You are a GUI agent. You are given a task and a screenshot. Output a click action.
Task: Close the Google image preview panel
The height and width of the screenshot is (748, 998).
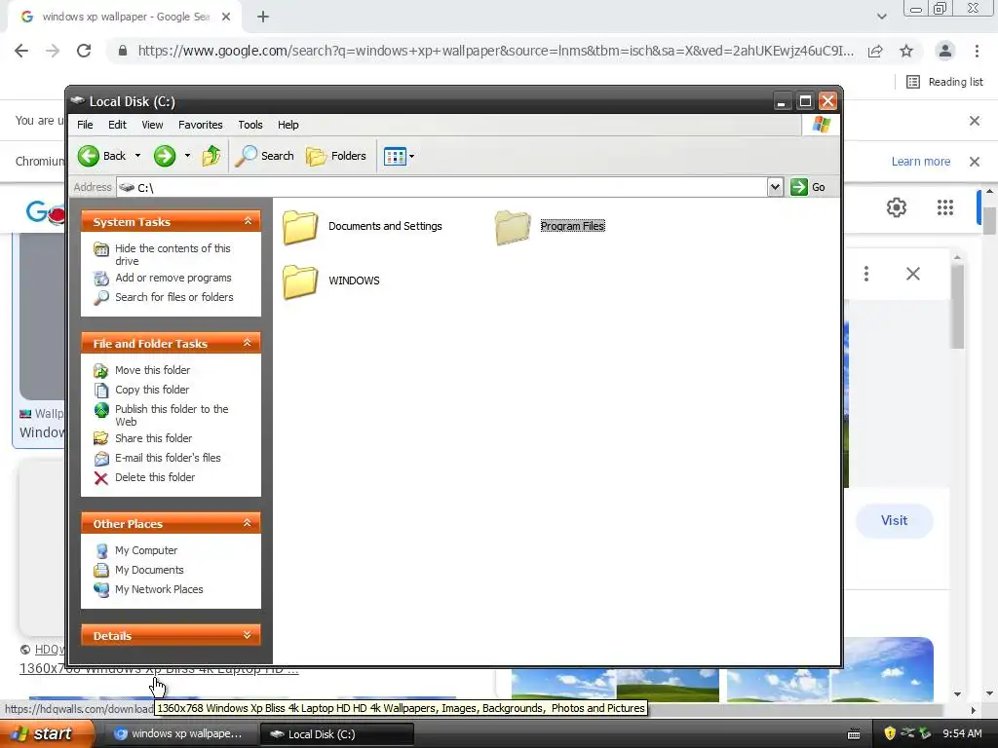912,274
